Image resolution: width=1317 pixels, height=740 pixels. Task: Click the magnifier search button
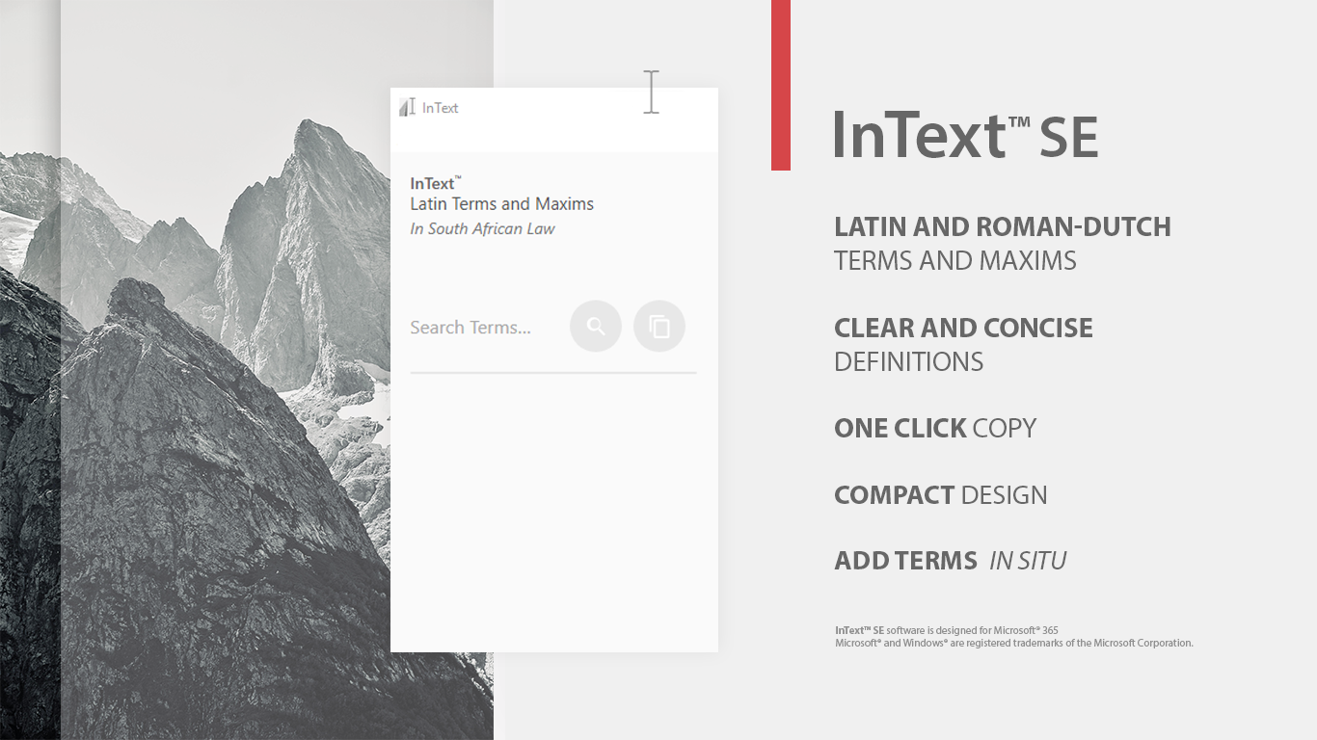pyautogui.click(x=596, y=327)
